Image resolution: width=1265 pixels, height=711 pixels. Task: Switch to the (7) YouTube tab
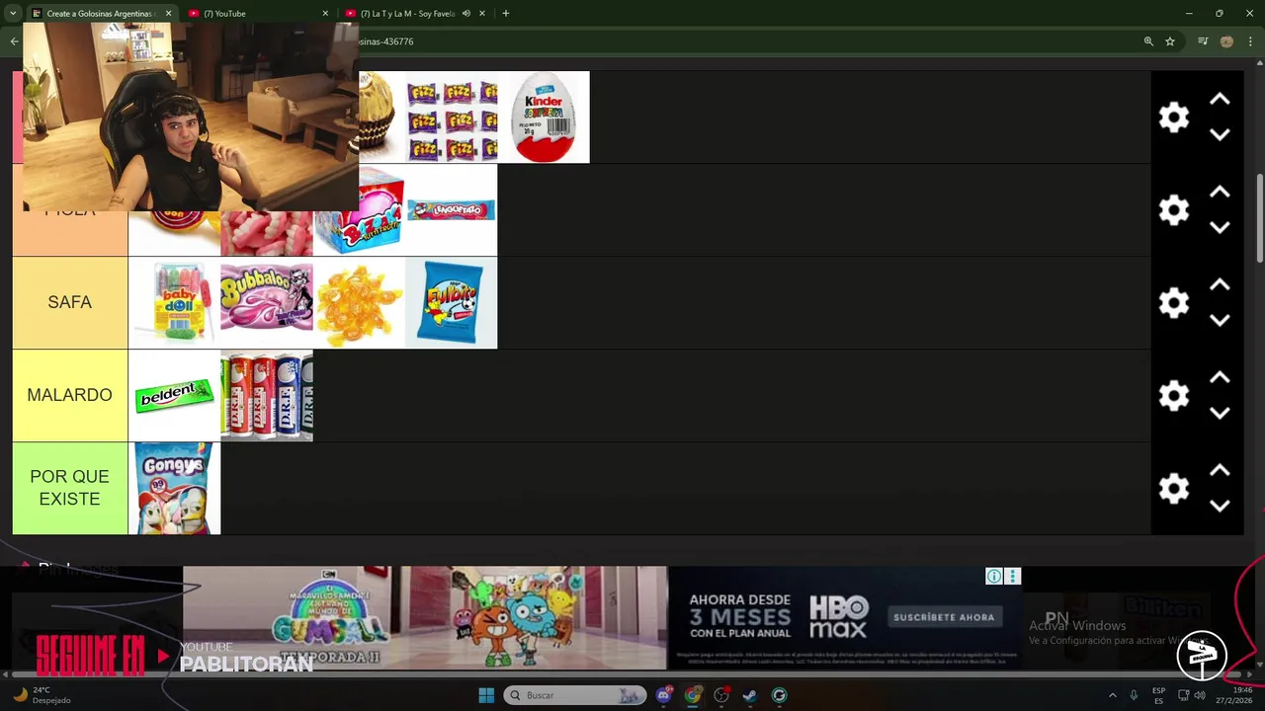click(259, 14)
